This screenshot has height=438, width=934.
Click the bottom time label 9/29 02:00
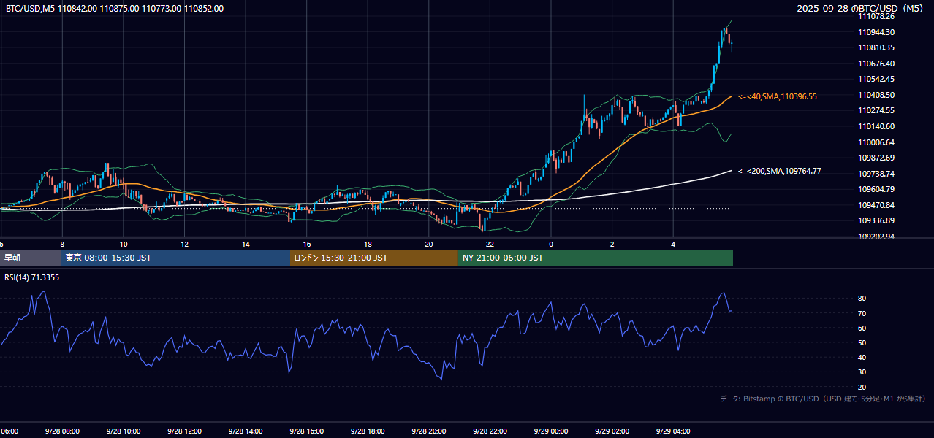[612, 431]
